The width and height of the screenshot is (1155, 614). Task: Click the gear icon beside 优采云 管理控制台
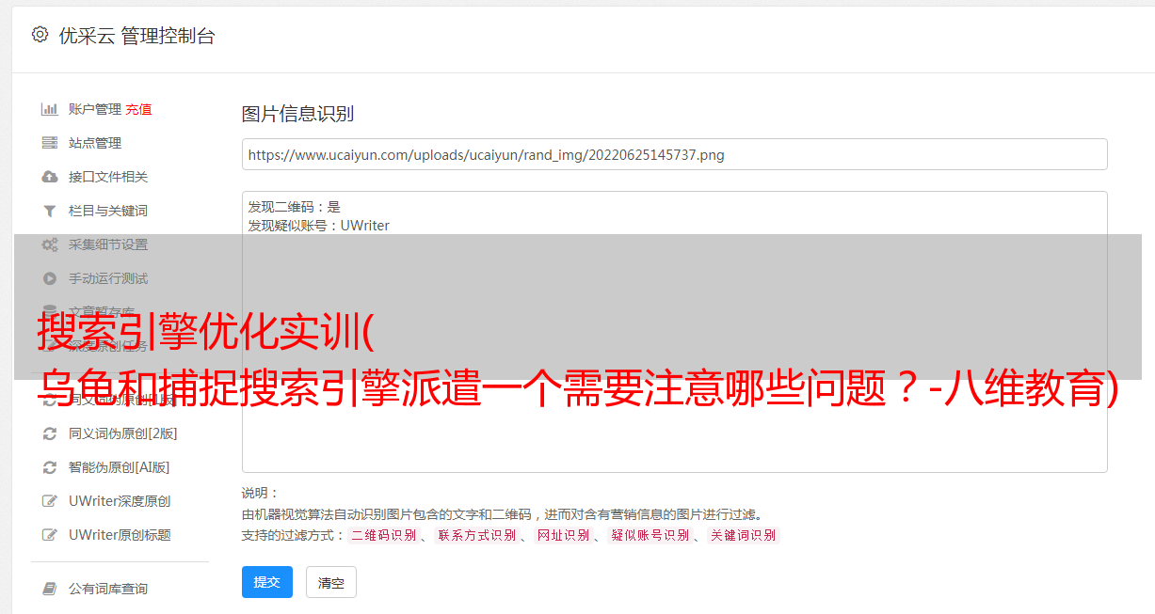(40, 35)
